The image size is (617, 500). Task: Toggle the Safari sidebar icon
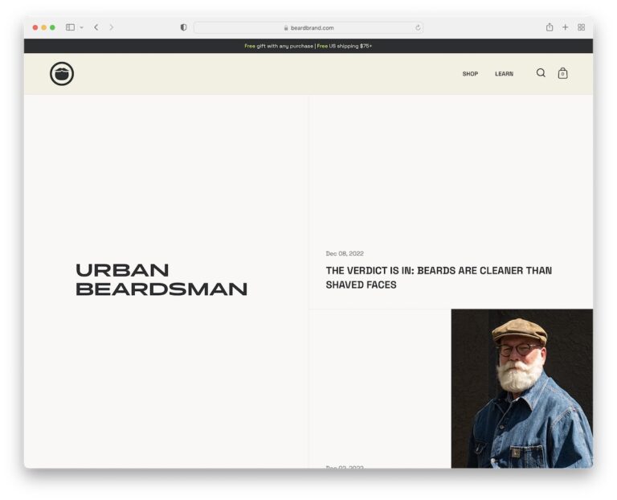tap(70, 27)
